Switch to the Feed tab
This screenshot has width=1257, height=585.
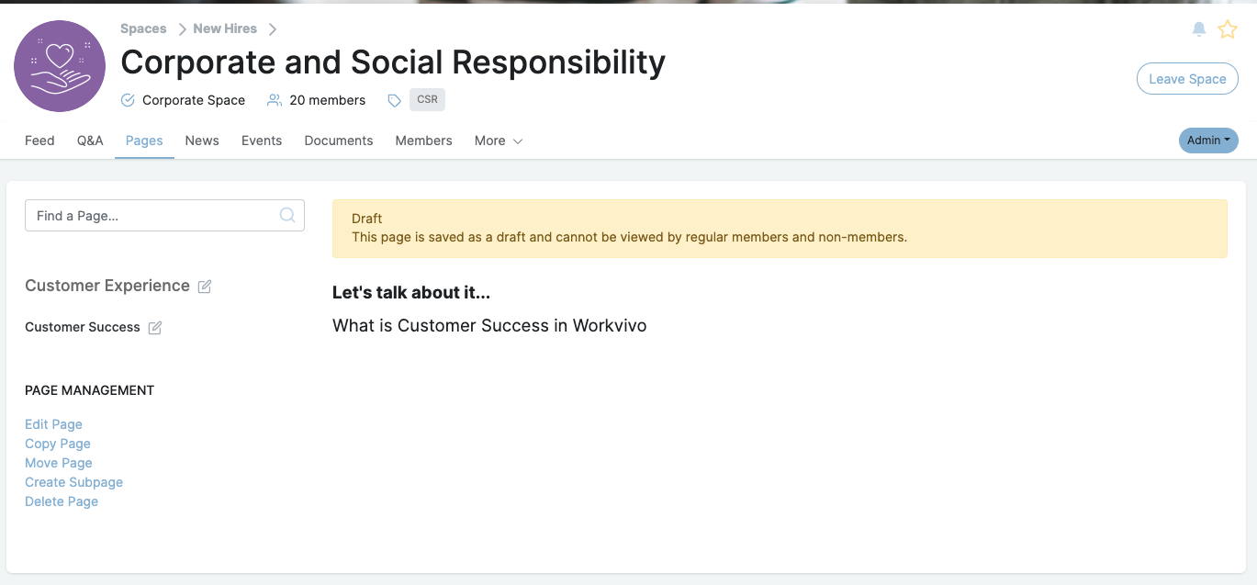[x=39, y=141]
